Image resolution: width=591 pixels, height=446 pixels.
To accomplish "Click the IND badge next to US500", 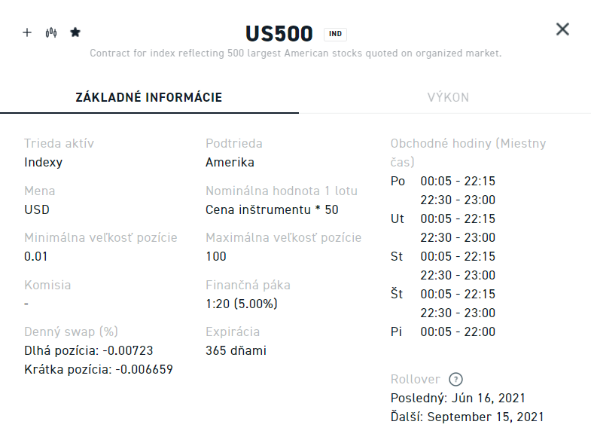I will point(335,34).
